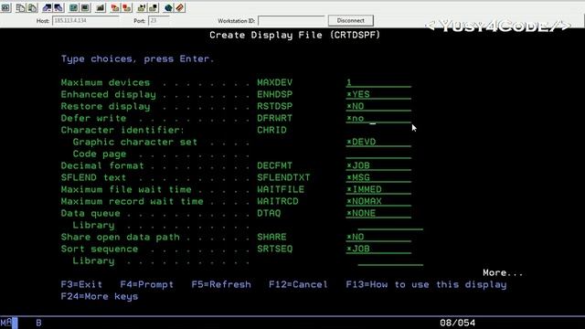Click F13=How to use this display

pos(426,284)
